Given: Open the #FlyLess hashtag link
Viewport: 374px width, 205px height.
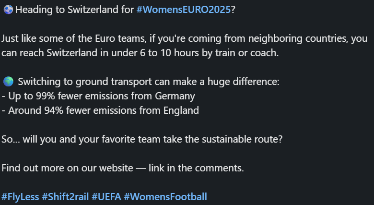Looking at the screenshot, I should tap(20, 196).
